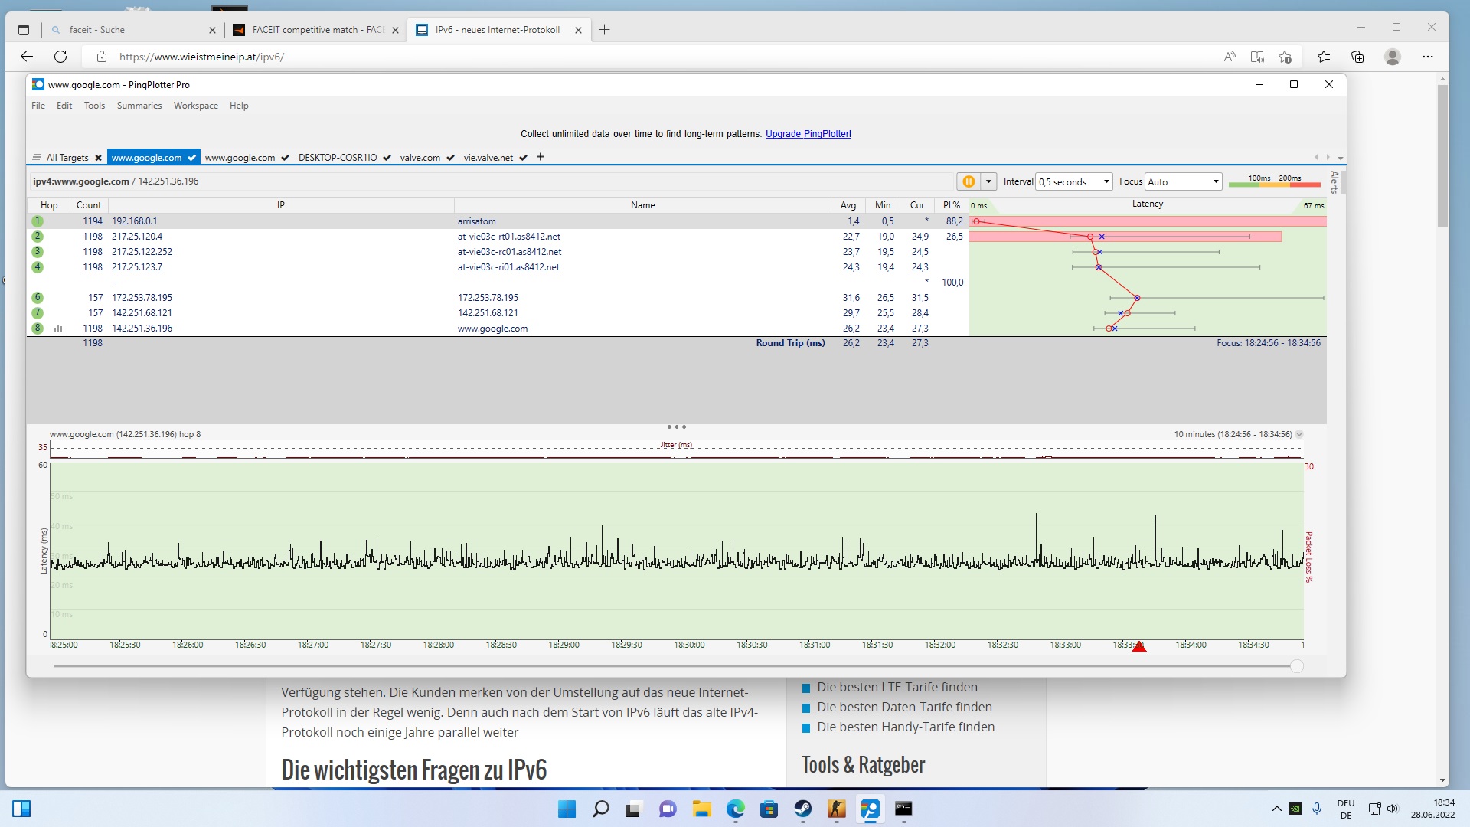The width and height of the screenshot is (1470, 827).
Task: Toggle checkmark on DESKTOP-COSR1IO tab
Action: tap(387, 158)
